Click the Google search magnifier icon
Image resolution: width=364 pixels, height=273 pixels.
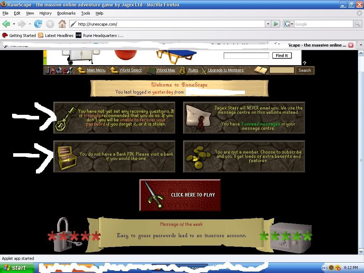(357, 24)
